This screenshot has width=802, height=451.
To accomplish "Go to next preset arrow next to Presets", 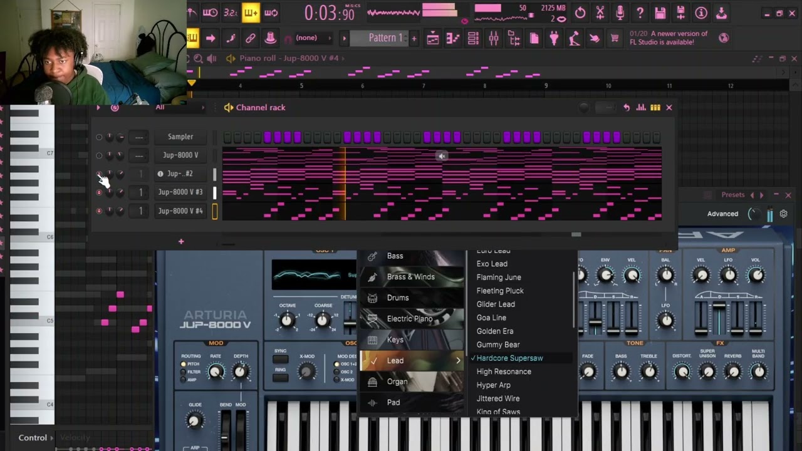I will point(762,195).
